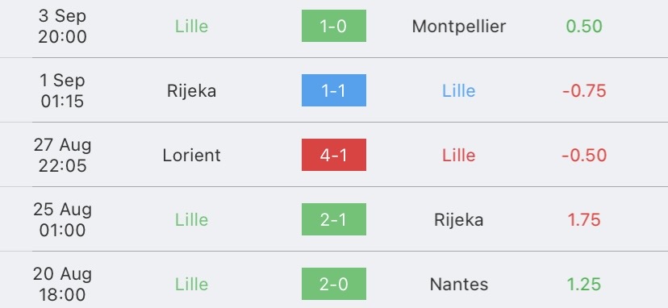Click the 1.75 handicap value
The image size is (668, 308).
[584, 220]
